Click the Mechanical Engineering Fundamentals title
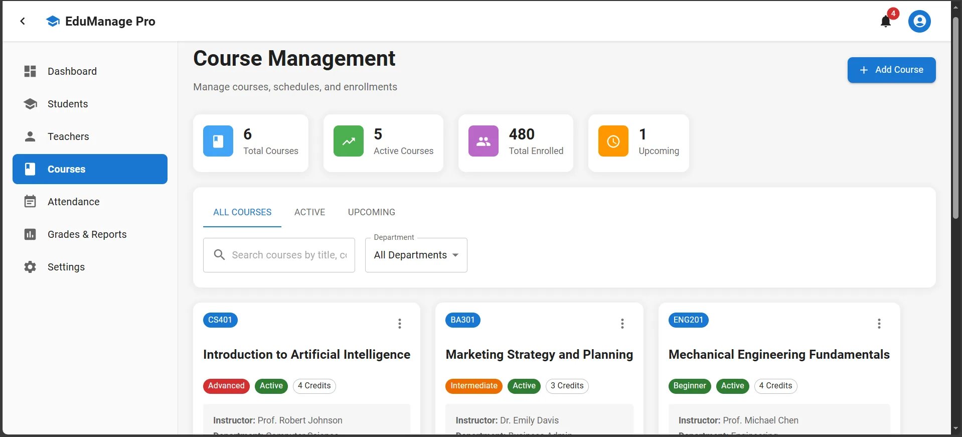Screen dimensions: 962x437 (779, 355)
